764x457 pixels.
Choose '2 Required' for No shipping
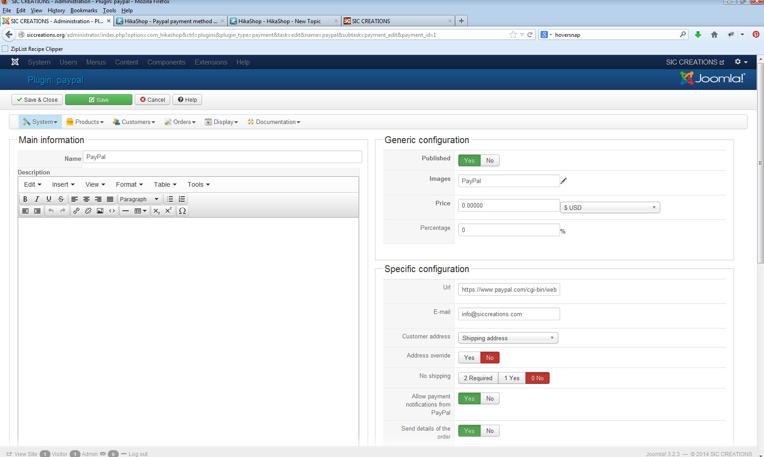[478, 378]
